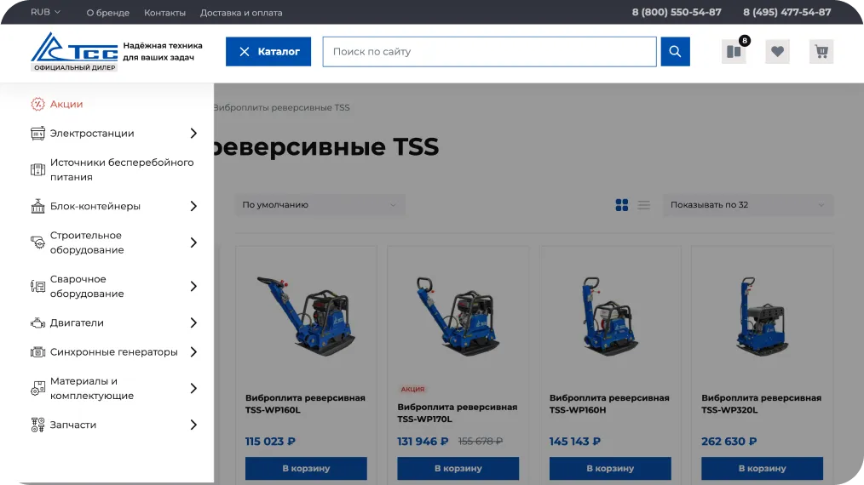Click the Сварочное оборудование category icon
Viewport: 864px width, 485px height.
tap(37, 286)
